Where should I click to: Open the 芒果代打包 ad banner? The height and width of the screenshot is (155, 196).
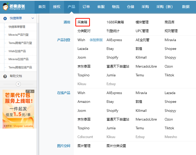pyautogui.click(x=18, y=109)
